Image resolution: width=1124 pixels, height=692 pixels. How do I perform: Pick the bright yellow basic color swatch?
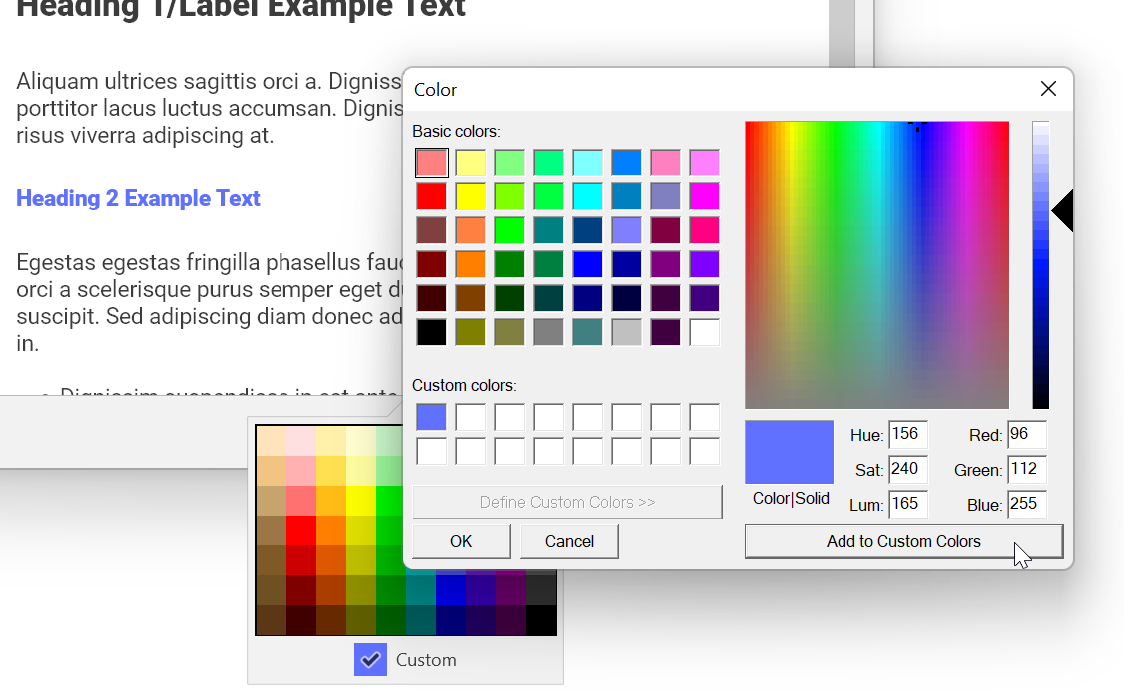[470, 196]
